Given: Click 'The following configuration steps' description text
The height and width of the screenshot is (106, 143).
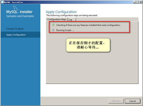Looking at the screenshot, I should pos(72,15).
